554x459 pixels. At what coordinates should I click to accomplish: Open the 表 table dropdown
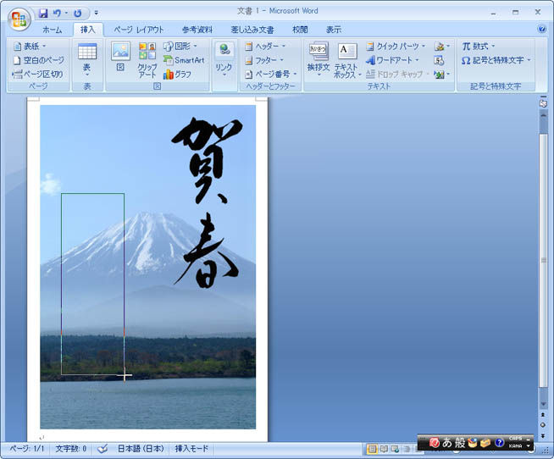click(x=86, y=58)
